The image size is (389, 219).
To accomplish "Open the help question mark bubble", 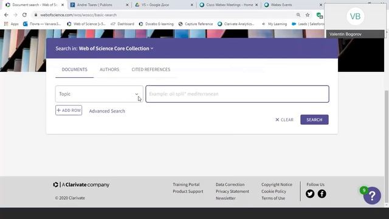I will 372,196.
